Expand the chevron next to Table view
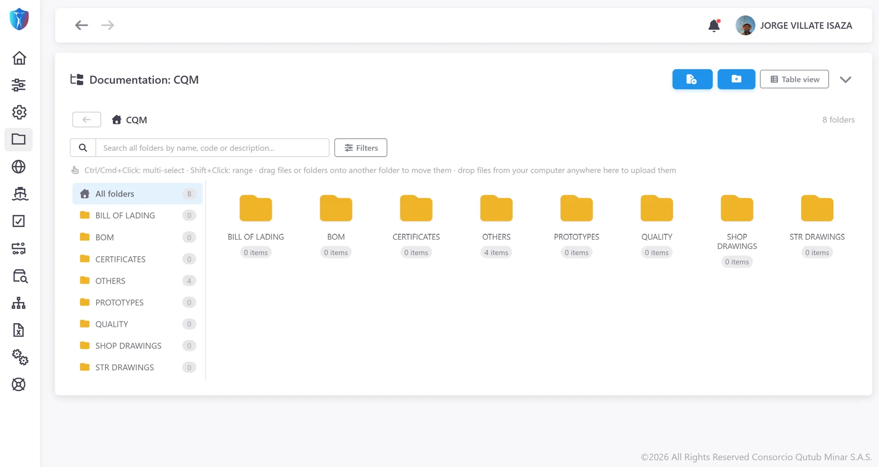 845,80
